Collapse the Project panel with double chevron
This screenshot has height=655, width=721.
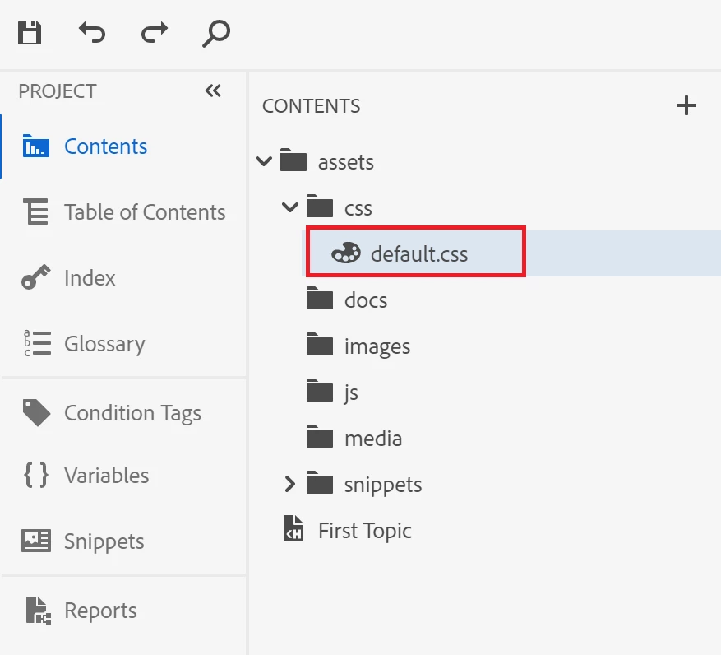(213, 91)
